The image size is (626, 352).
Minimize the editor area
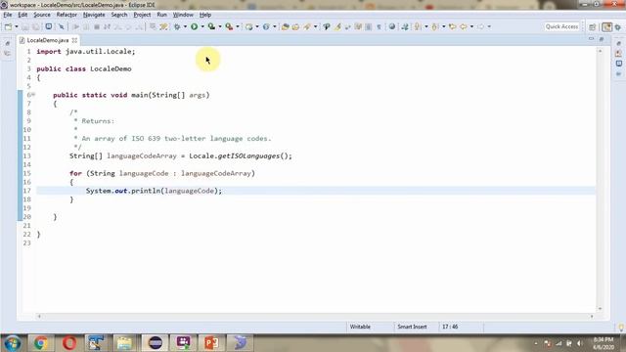(x=591, y=39)
